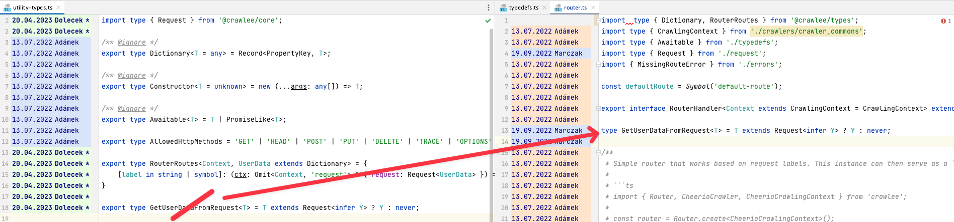Click the TypeScript file icon of router.ts
Screen dimensions: 954x222
[558, 8]
